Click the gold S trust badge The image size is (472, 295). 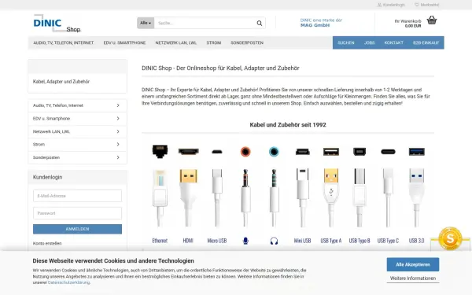tap(450, 238)
